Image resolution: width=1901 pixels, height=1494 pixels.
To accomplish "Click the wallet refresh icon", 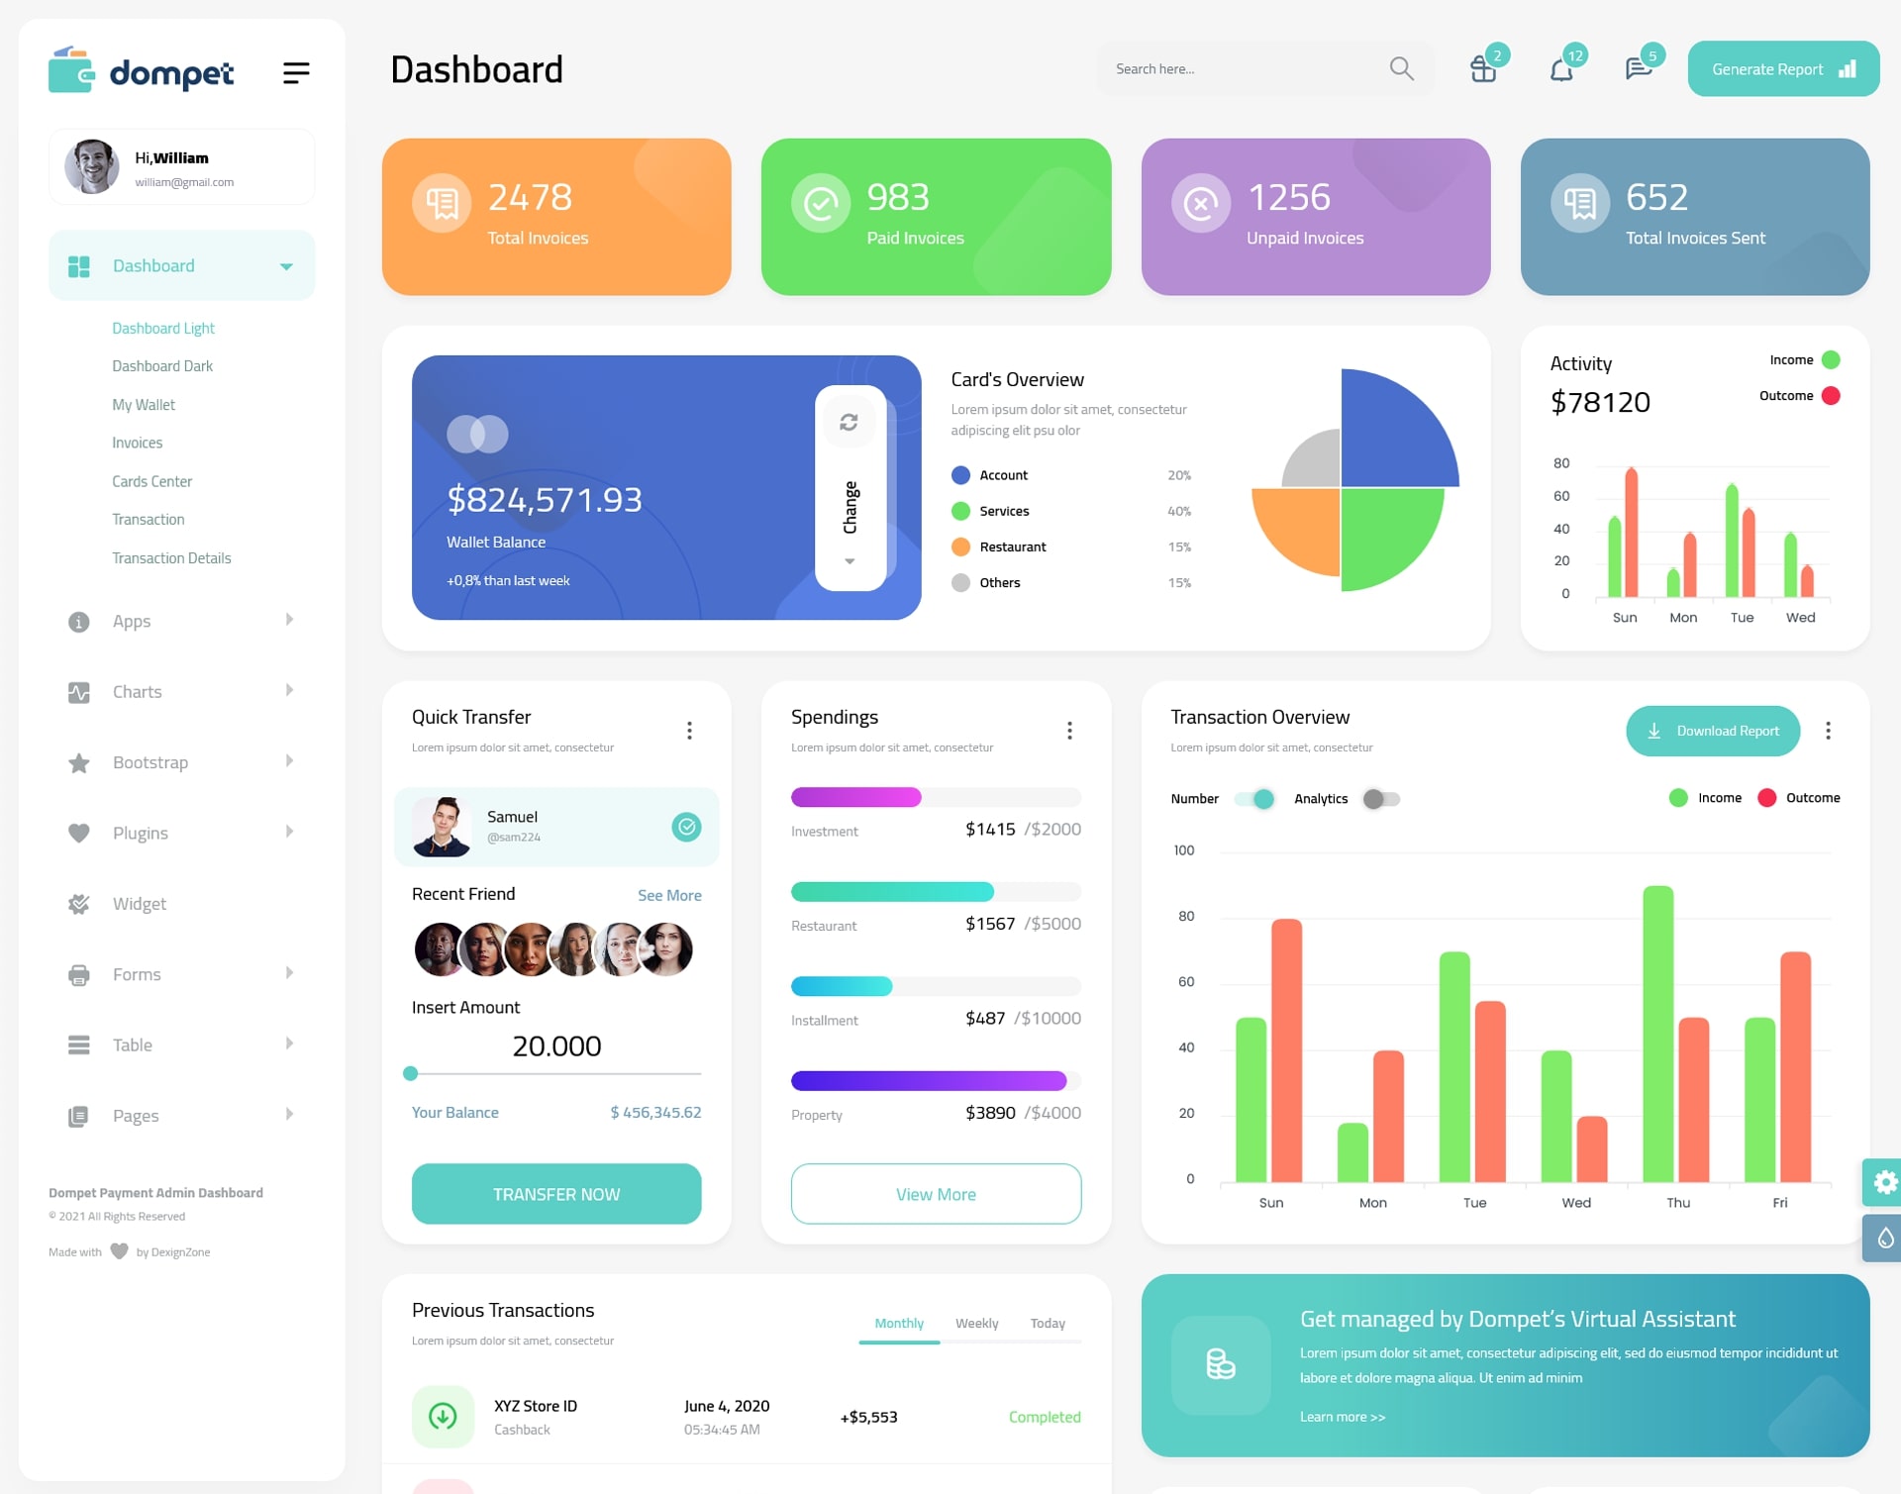I will coord(849,423).
